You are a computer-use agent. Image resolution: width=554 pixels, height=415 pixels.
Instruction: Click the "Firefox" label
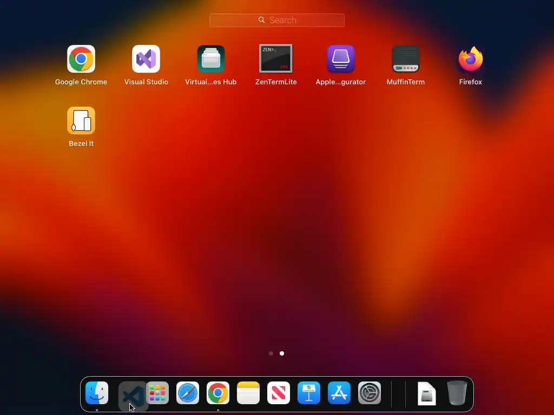471,82
